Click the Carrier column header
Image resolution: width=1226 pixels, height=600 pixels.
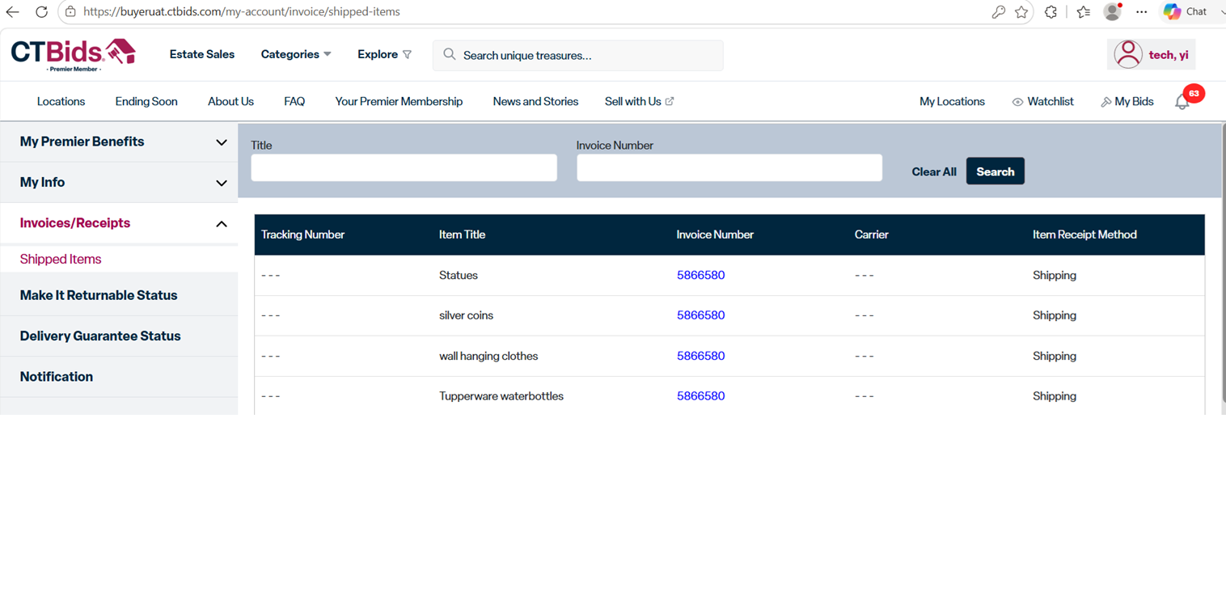[x=871, y=235]
